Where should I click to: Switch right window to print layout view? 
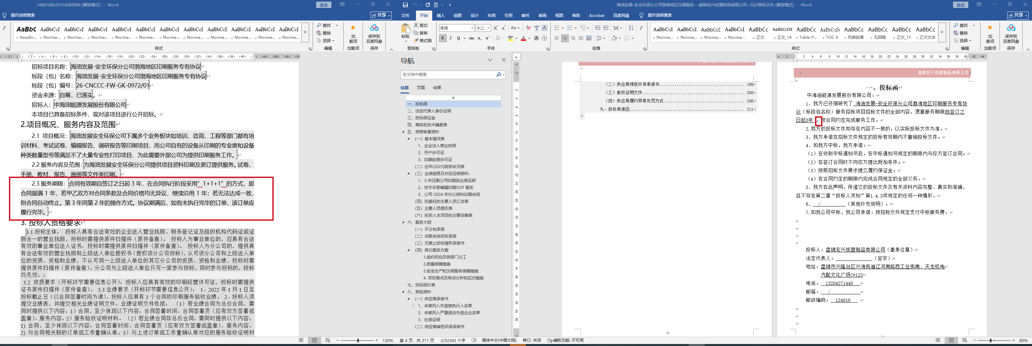click(951, 340)
